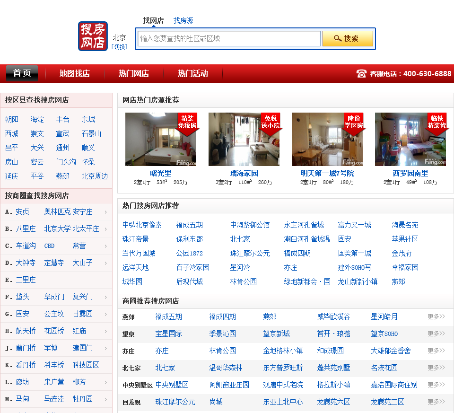This screenshot has height=413, width=454.
Task: Select 石景山 district link
Action: pos(91,133)
